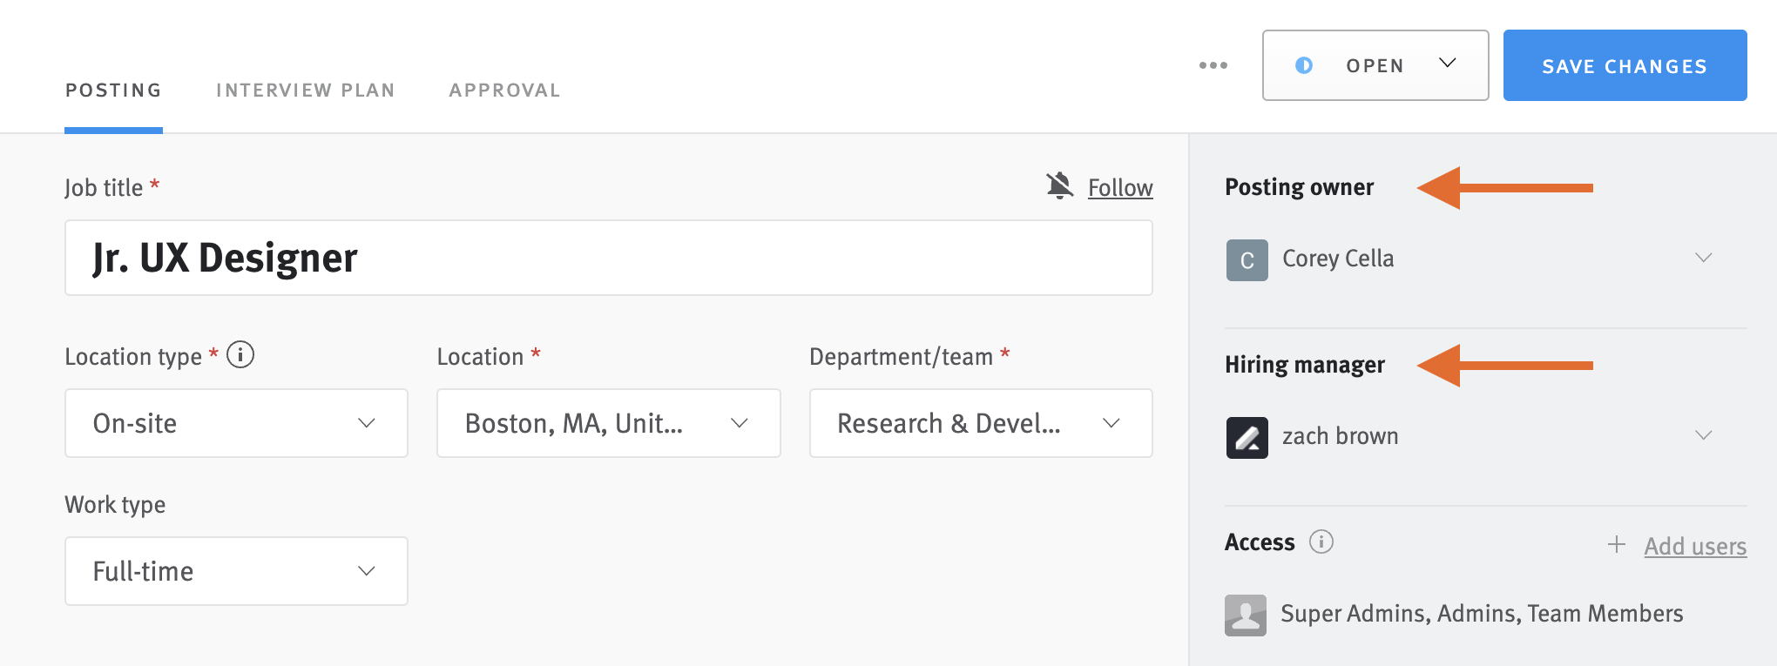The width and height of the screenshot is (1777, 666).
Task: Switch to the Interview Plan tab
Action: pyautogui.click(x=306, y=90)
